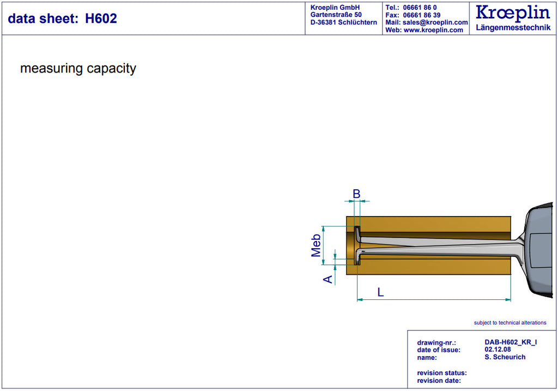Click the Längenmesstechnik tagline

[513, 28]
